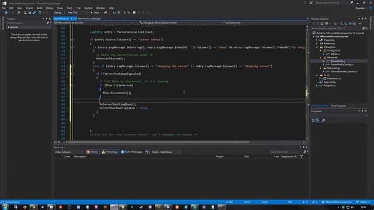The image size is (374, 210).
Task: Click the Quick Launch search field
Action: [x=331, y=2]
